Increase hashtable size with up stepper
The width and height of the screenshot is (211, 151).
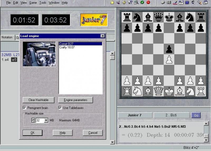coord(33,119)
